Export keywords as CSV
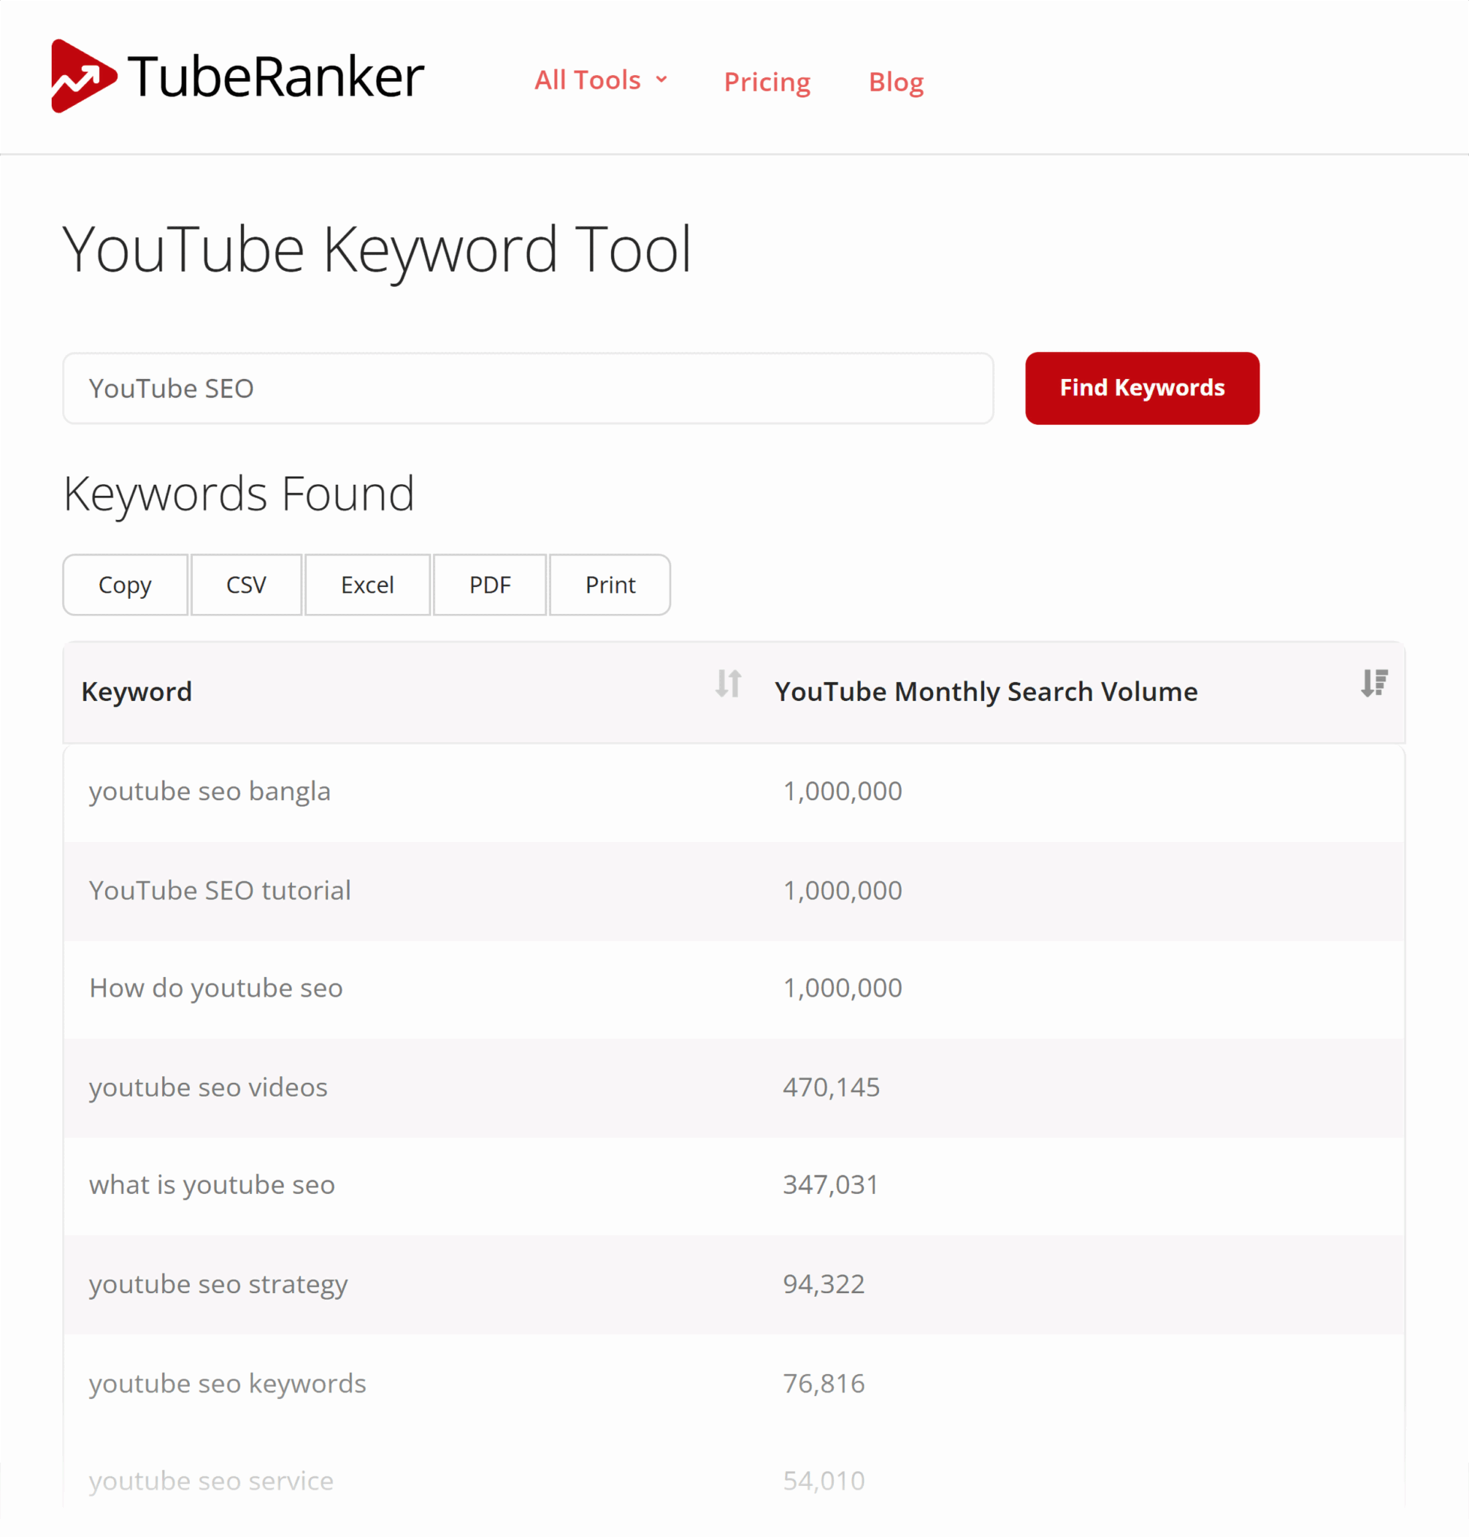1469x1537 pixels. click(x=246, y=584)
